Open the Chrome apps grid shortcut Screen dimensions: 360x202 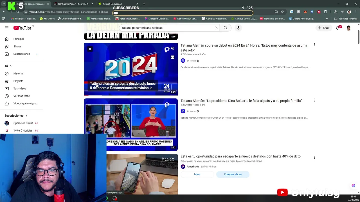coord(4,19)
